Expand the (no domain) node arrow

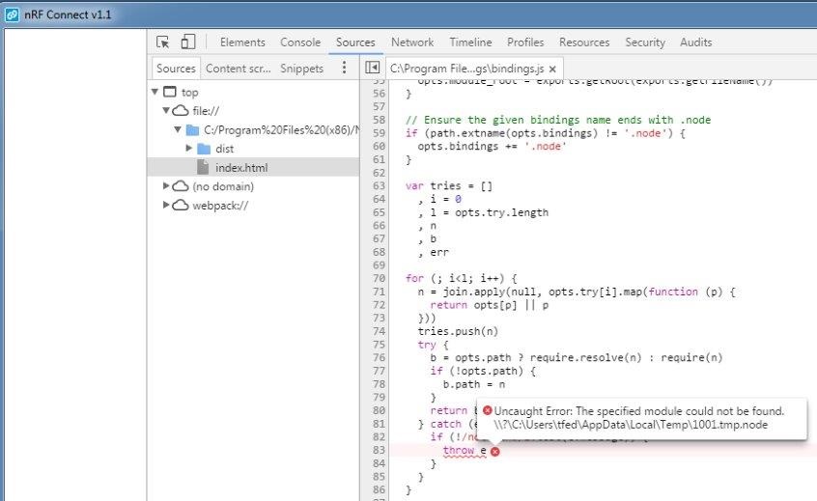tap(166, 185)
